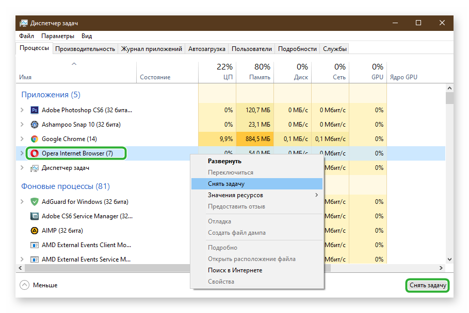Sort by the ЦП column header

point(217,72)
